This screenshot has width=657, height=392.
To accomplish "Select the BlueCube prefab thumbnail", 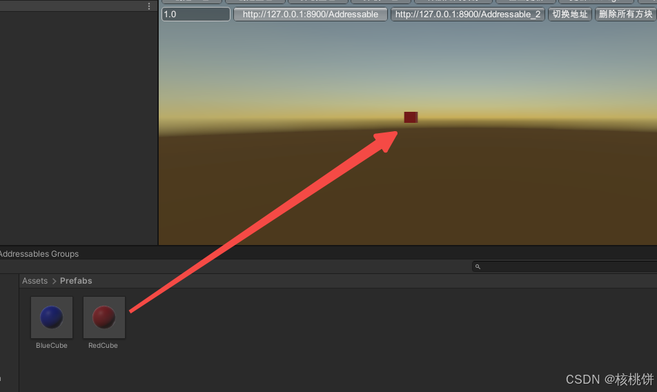I will [52, 317].
